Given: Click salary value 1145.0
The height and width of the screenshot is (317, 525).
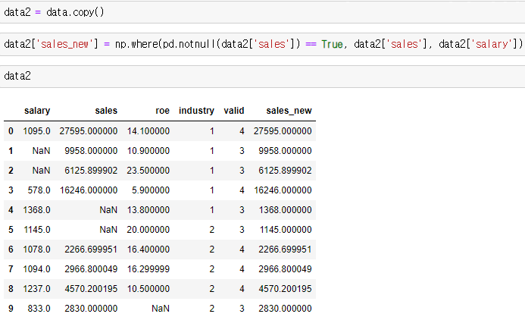Looking at the screenshot, I should [37, 230].
